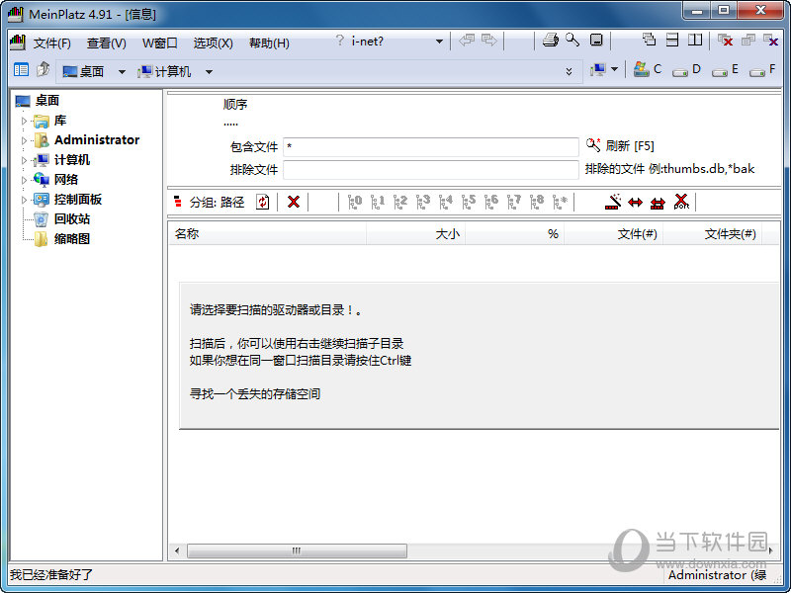This screenshot has width=791, height=593.
Task: Expand tree to level 8 icon
Action: 537,203
